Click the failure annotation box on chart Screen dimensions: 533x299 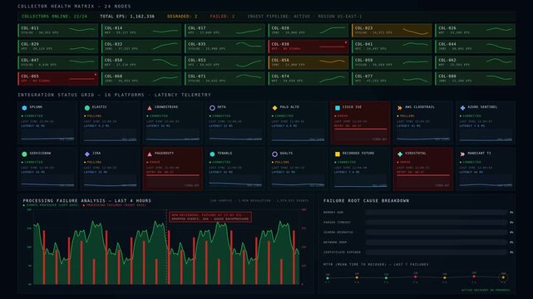tap(210, 217)
